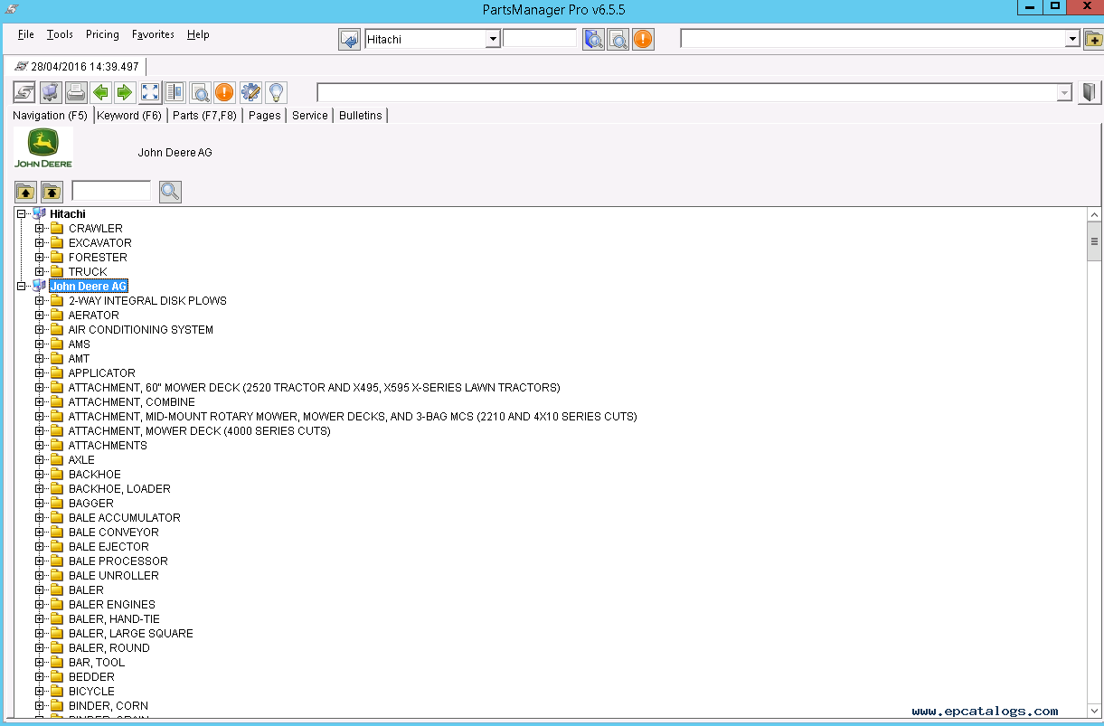The height and width of the screenshot is (726, 1104).
Task: Click the blue magnifier search icon in top toolbar
Action: coord(593,40)
